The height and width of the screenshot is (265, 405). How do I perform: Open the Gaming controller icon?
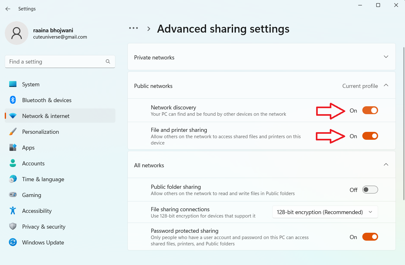point(13,195)
